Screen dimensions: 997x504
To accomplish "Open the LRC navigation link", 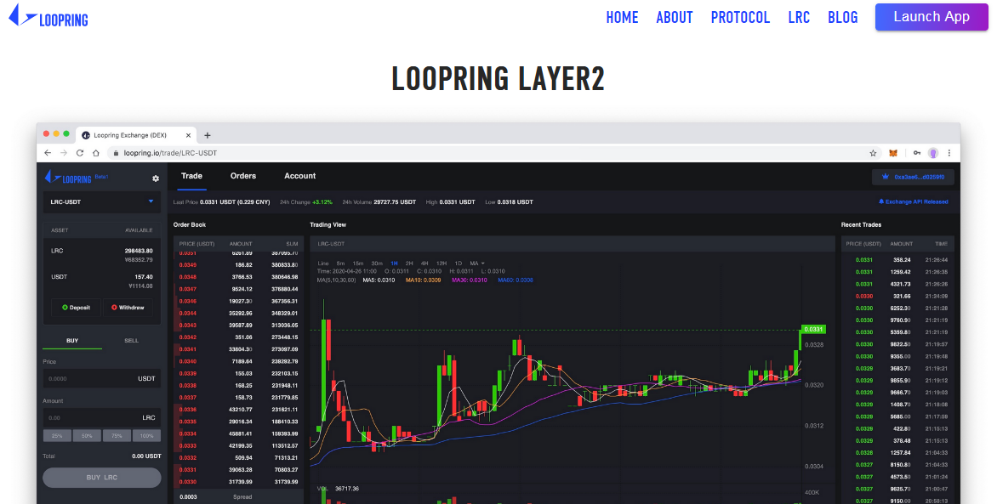I will (x=799, y=17).
